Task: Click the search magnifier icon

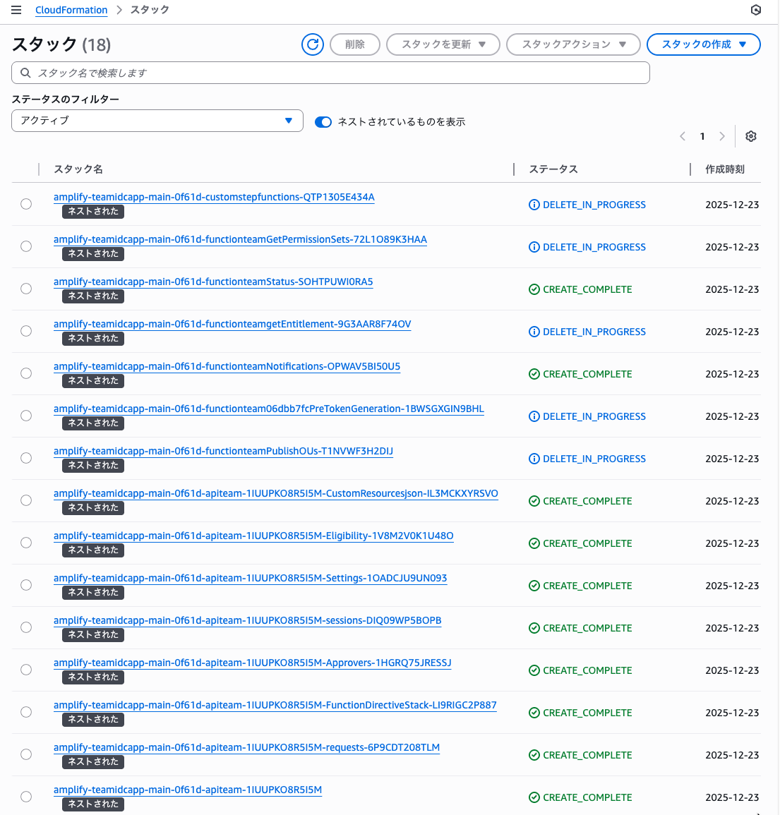Action: pyautogui.click(x=25, y=73)
